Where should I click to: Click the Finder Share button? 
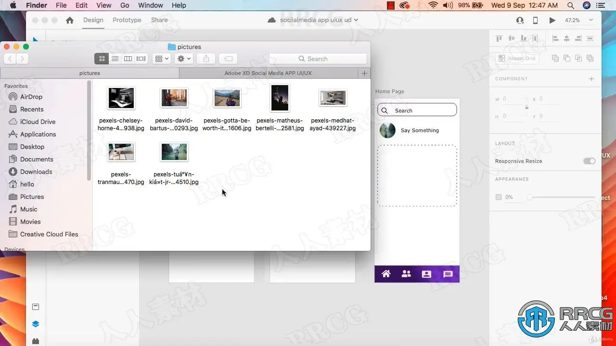[x=206, y=59]
